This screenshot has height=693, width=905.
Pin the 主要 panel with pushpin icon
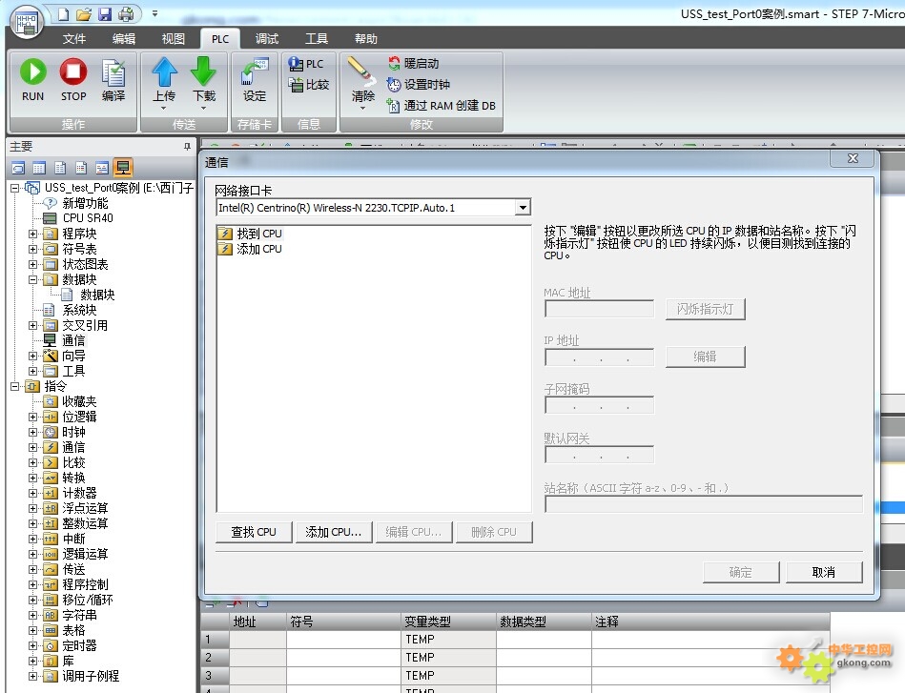pos(187,147)
